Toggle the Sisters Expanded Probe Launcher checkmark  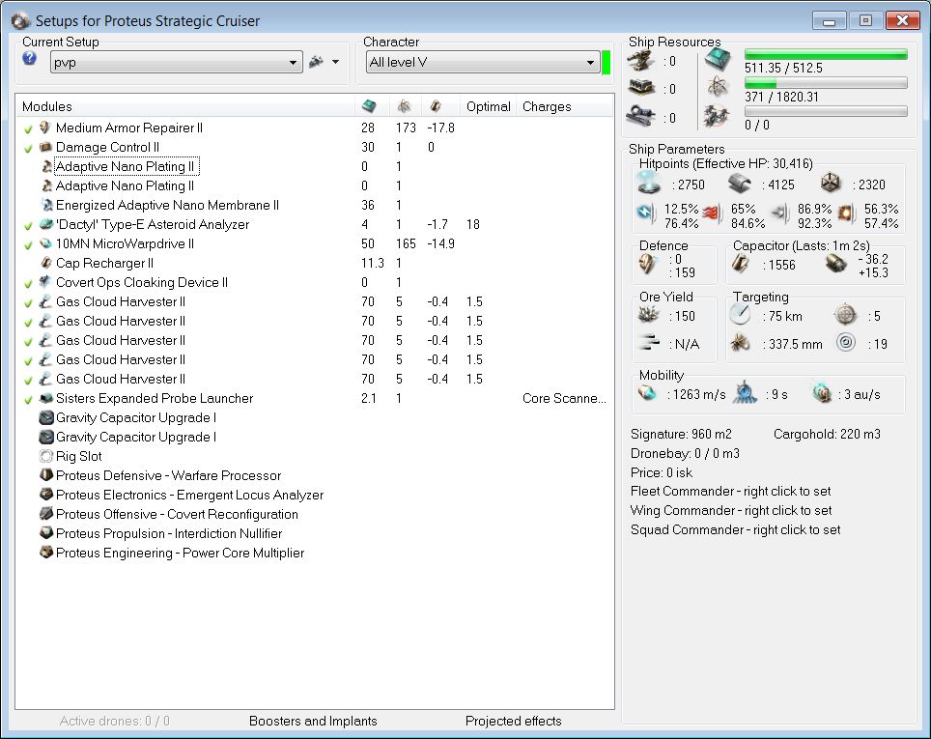(x=28, y=399)
